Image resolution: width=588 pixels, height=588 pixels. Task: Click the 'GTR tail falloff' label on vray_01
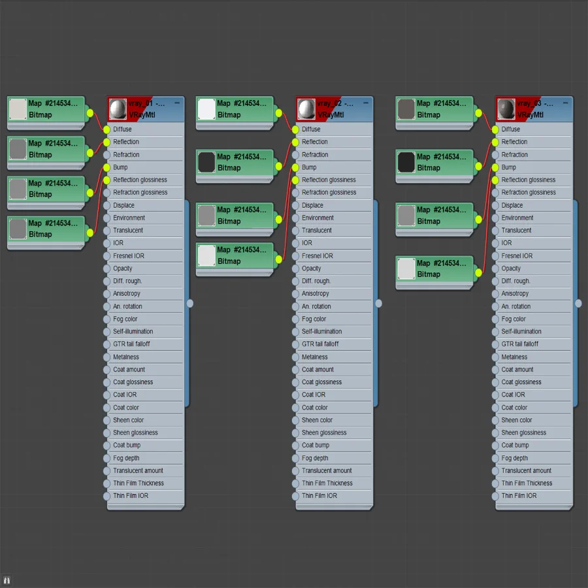click(x=131, y=344)
